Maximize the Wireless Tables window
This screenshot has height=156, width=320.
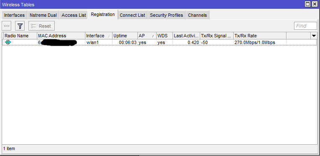pyautogui.click(x=307, y=4)
